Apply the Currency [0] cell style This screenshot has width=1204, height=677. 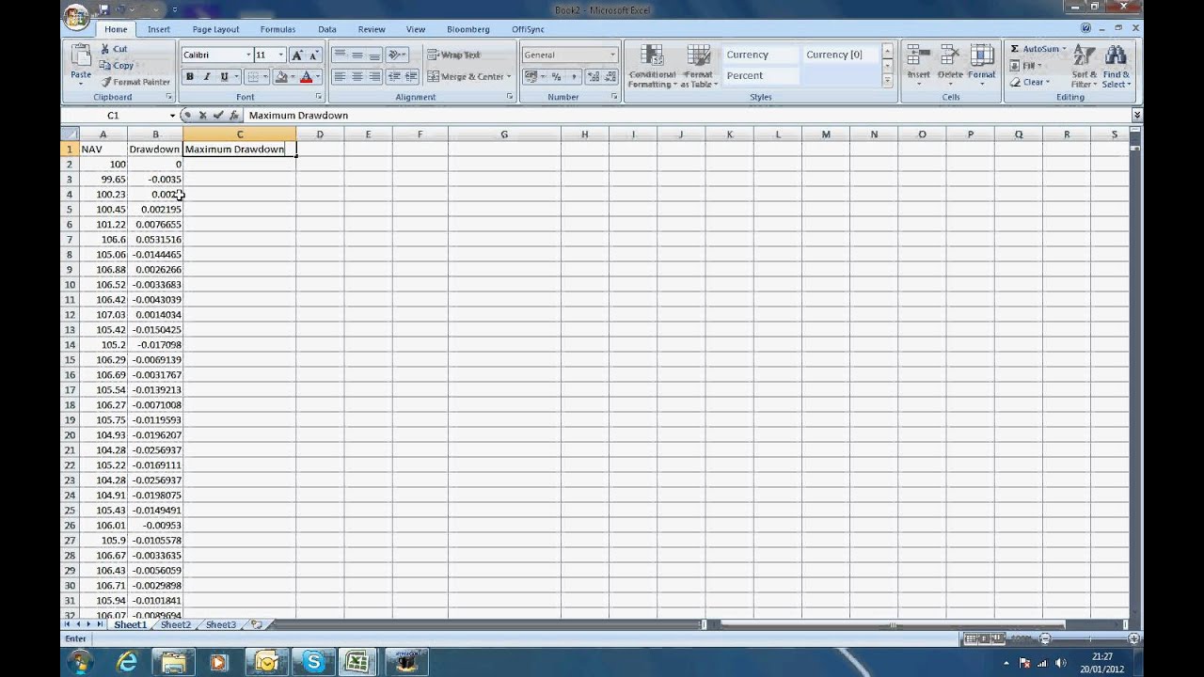[839, 55]
